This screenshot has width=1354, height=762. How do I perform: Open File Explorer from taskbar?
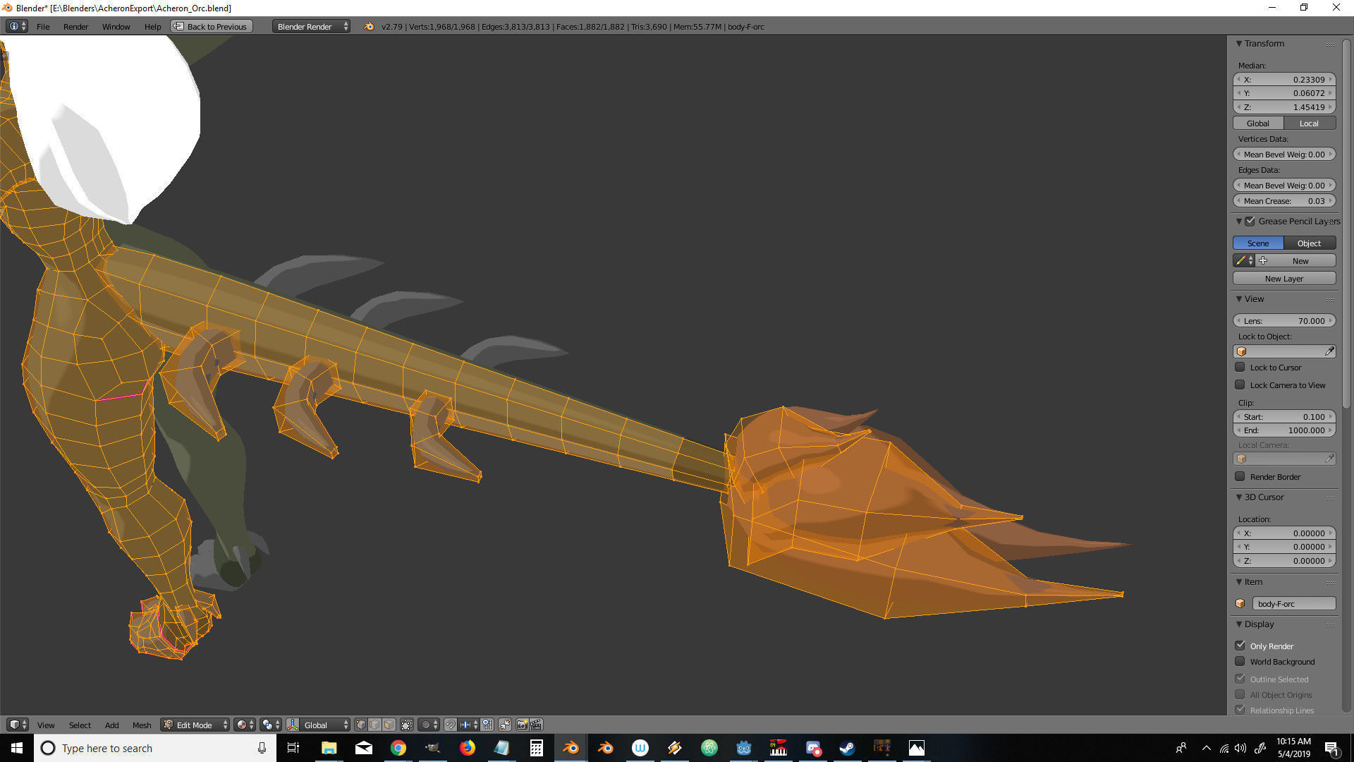(x=329, y=748)
